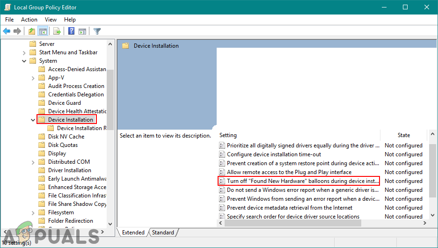Select File Share Shadow Copy in the tree
This screenshot has height=248, width=438.
coord(77,204)
